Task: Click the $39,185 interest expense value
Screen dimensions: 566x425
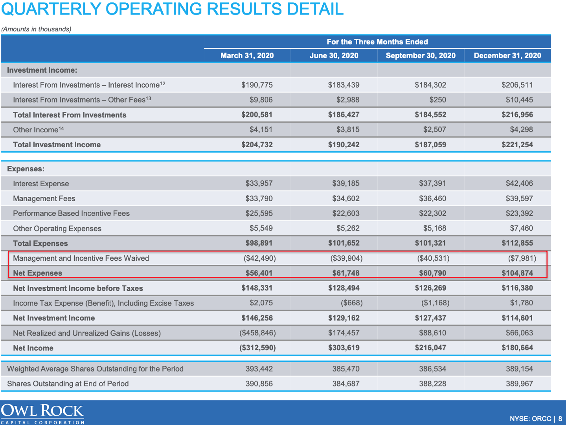Action: pos(346,183)
